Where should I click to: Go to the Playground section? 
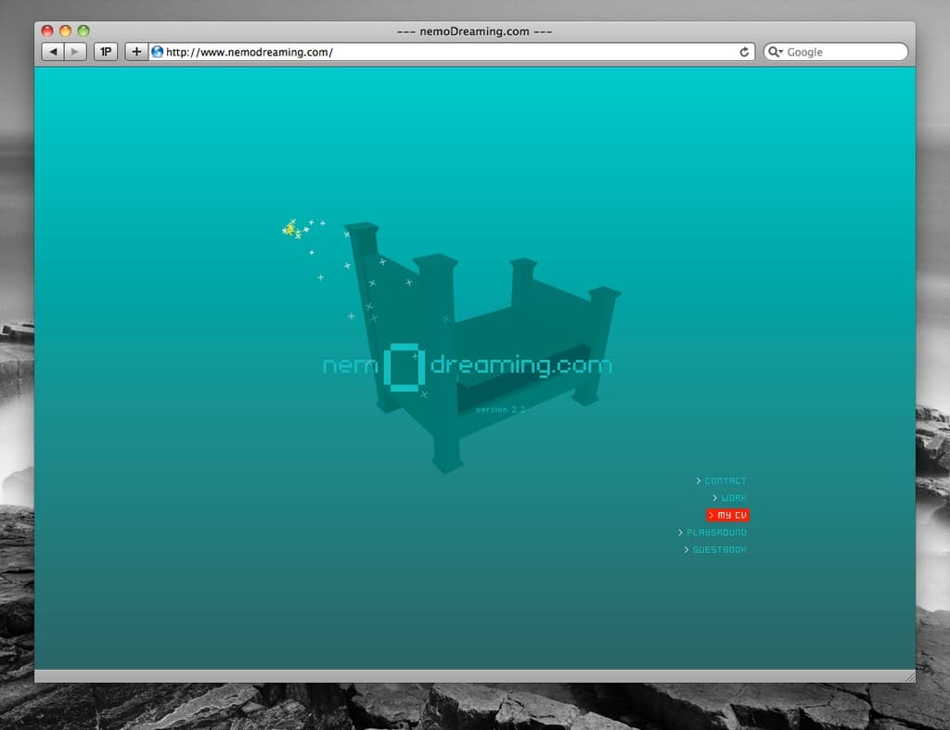pos(716,532)
